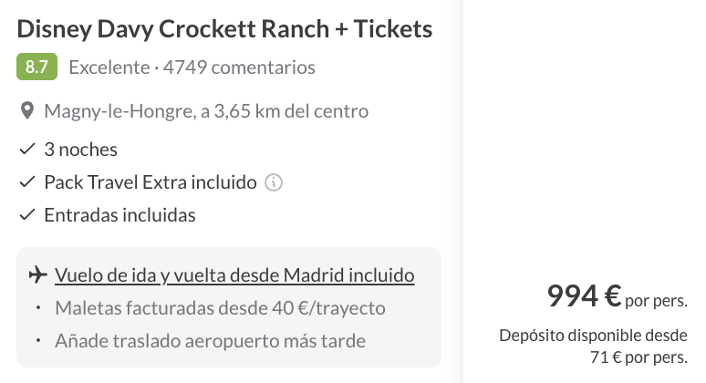This screenshot has width=706, height=383.
Task: Click the 3 noches checkmark icon
Action: point(27,149)
